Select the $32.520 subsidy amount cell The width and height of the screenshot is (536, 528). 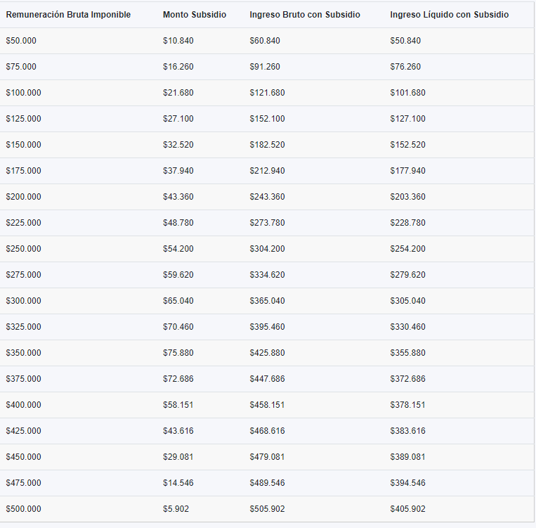[178, 145]
